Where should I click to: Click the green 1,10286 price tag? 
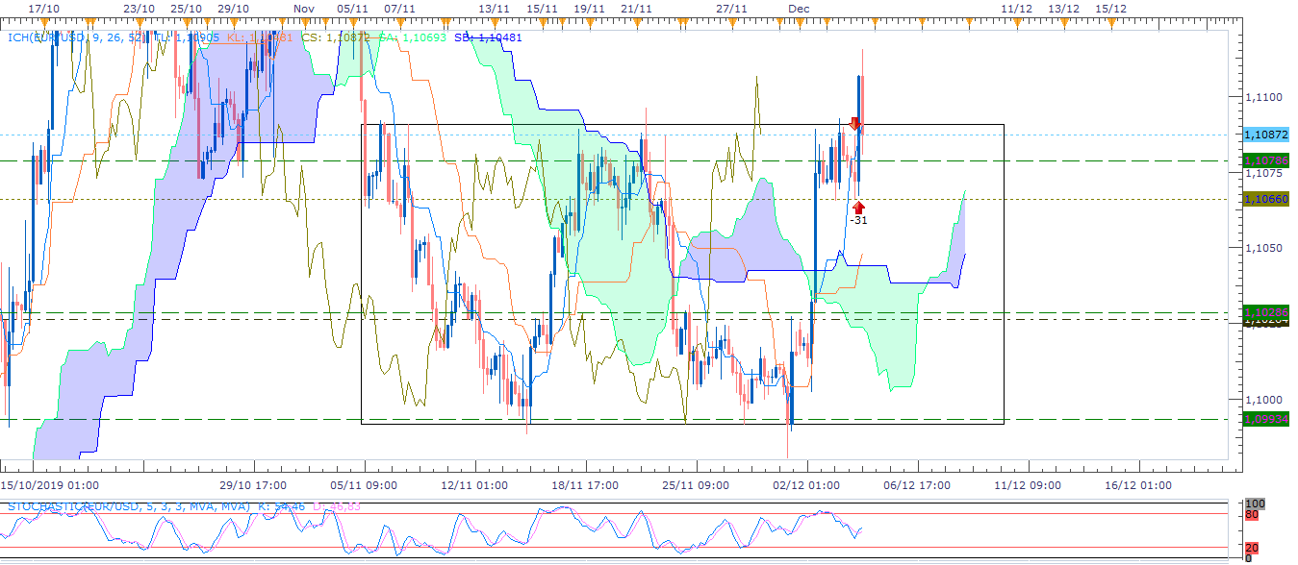(1266, 312)
